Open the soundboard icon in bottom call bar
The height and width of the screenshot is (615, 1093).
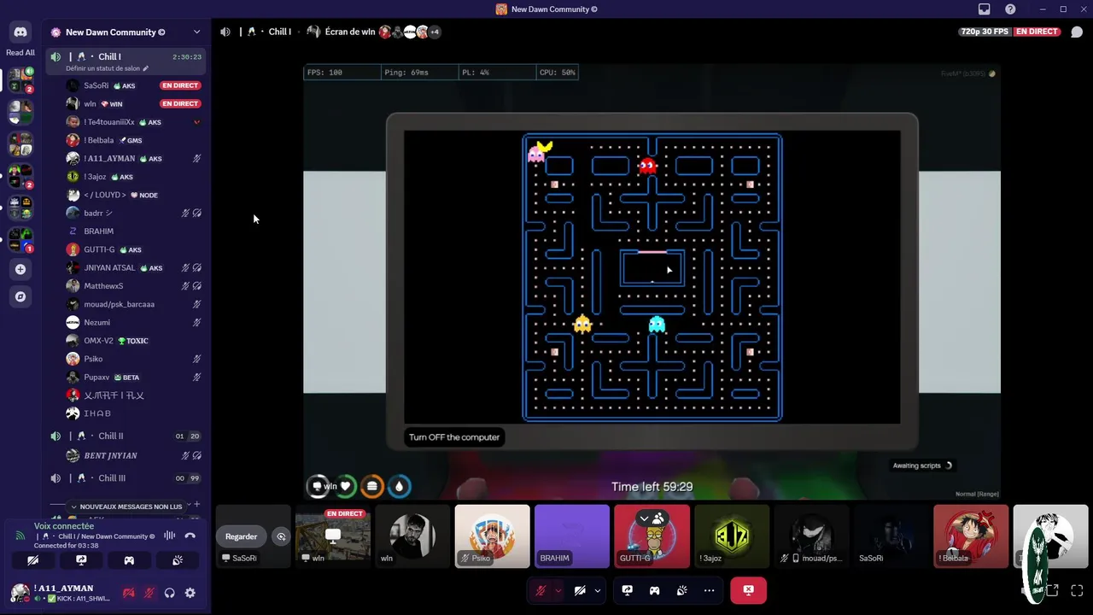[681, 590]
